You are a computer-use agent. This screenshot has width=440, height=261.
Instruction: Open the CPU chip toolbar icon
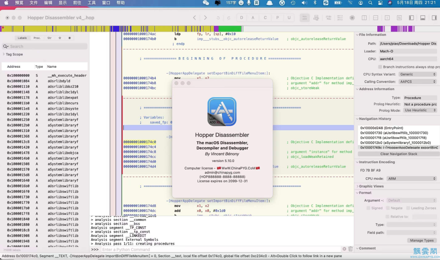click(352, 17)
